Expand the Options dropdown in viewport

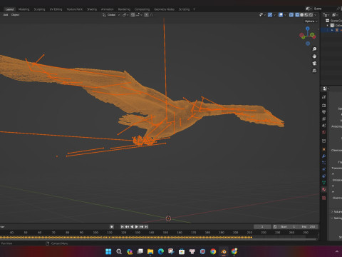tap(311, 21)
